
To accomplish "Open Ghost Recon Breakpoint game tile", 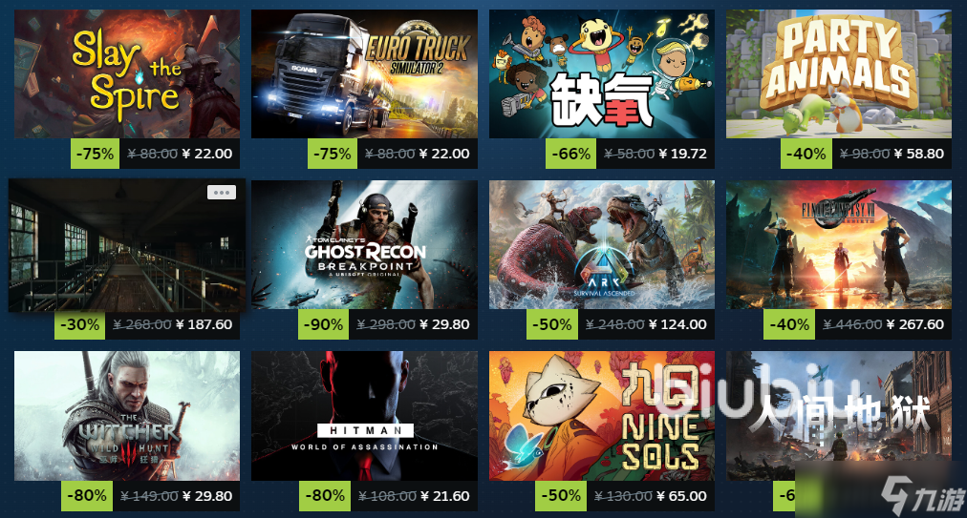I will tap(364, 244).
